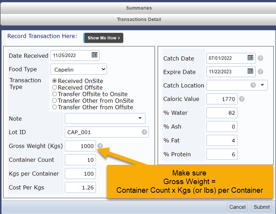276x214 pixels.
Task: Click the Cost Per Kgs field 1.26
Action: coord(80,188)
